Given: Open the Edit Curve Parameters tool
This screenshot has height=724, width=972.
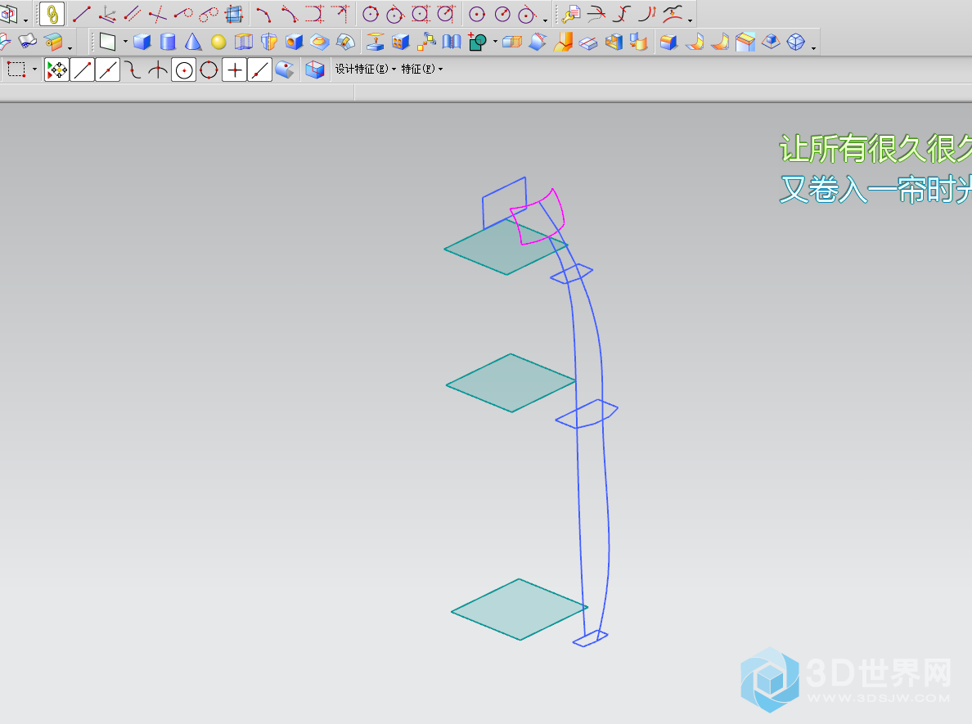Looking at the screenshot, I should (570, 14).
